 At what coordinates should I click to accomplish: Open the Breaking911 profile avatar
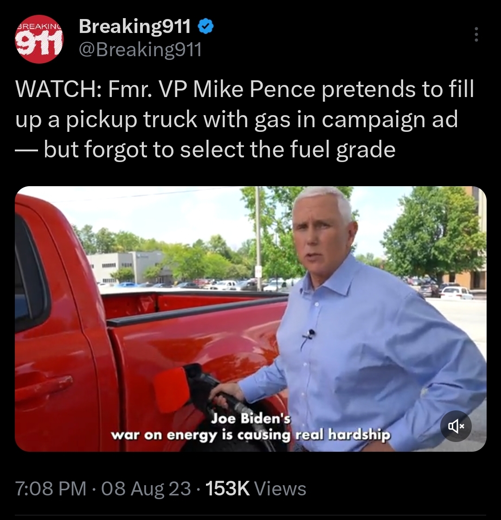point(39,39)
